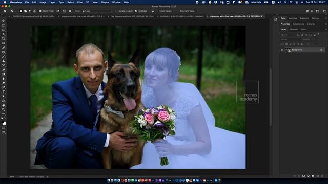Open the Properties panel flyout menu
Viewport: 328px width, 184px height.
(326, 24)
